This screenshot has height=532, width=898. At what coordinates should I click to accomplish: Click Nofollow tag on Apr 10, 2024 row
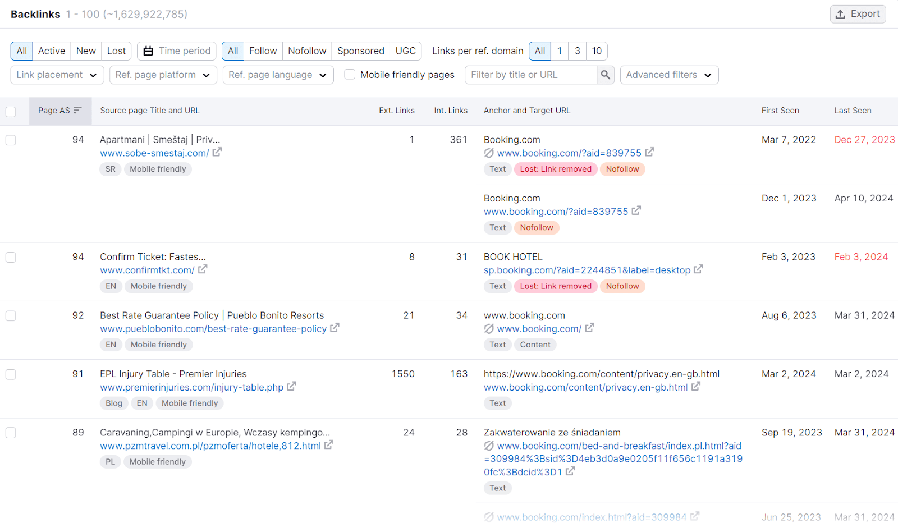click(537, 227)
